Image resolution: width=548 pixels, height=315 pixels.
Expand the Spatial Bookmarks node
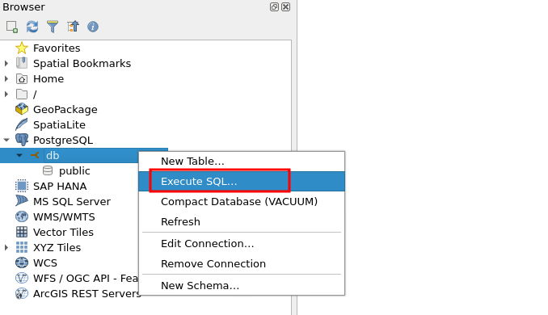coord(6,64)
